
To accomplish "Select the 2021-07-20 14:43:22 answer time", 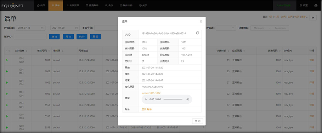I will 152,74.
